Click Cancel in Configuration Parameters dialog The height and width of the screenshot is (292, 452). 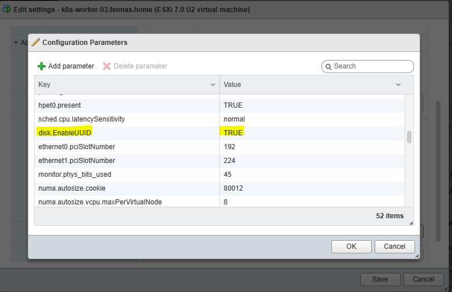[394, 247]
